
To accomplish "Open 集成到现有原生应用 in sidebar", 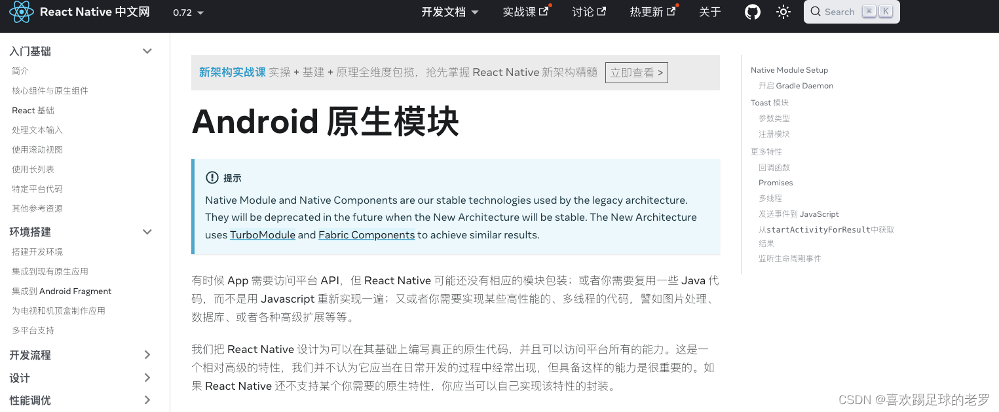I will click(x=50, y=271).
